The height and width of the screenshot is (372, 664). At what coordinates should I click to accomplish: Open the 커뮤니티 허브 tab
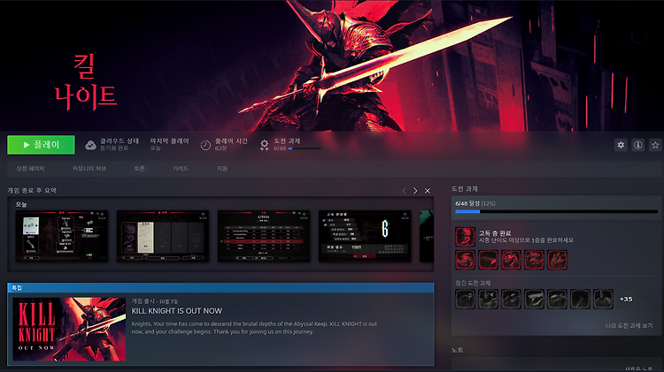(89, 168)
